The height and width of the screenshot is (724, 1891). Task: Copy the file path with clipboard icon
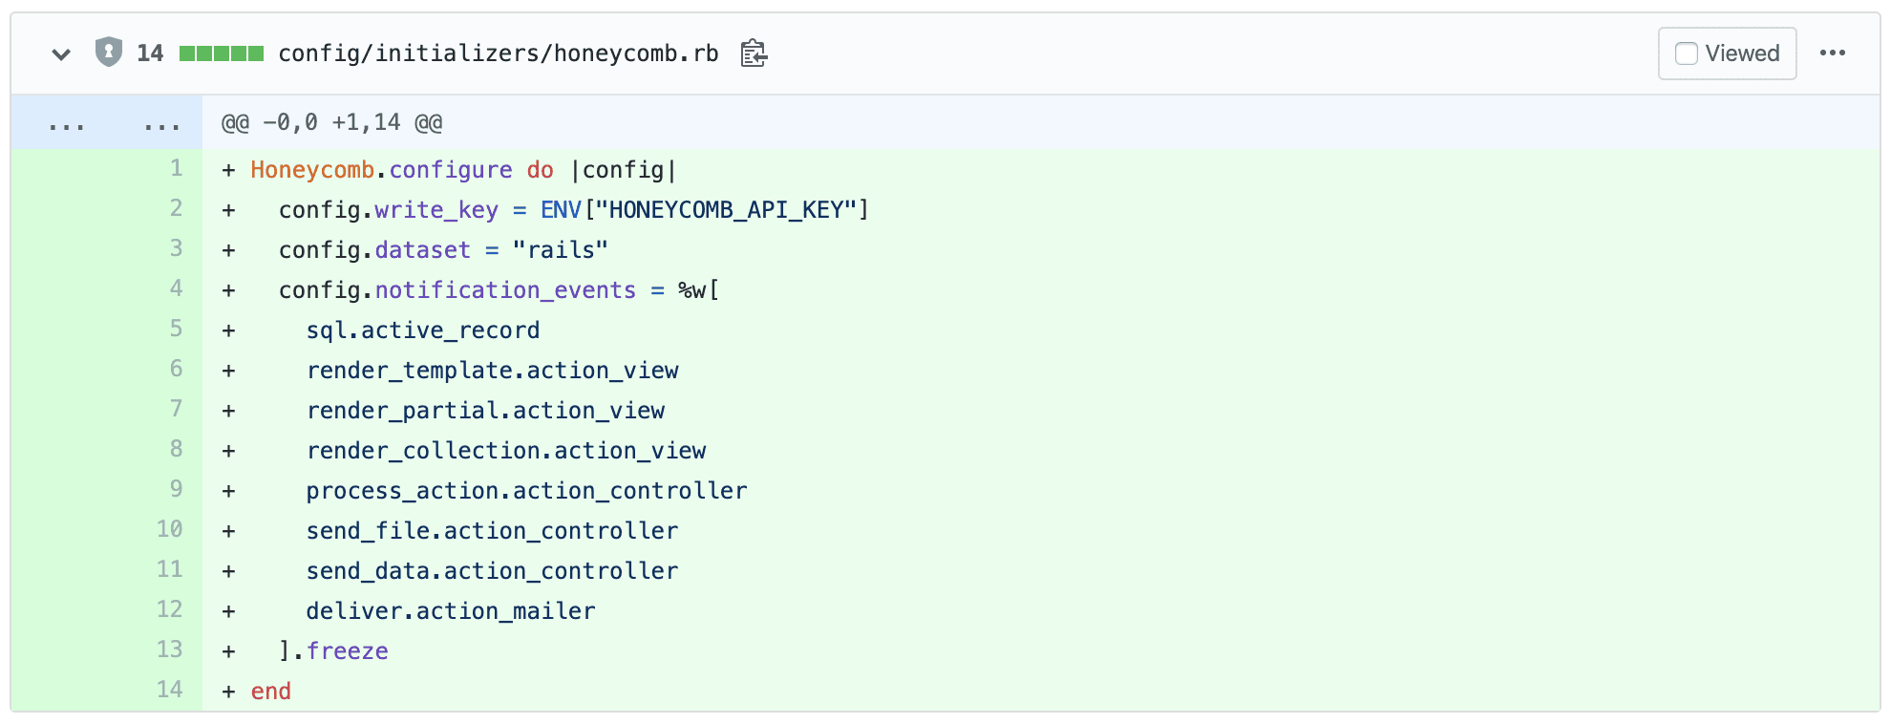click(754, 53)
